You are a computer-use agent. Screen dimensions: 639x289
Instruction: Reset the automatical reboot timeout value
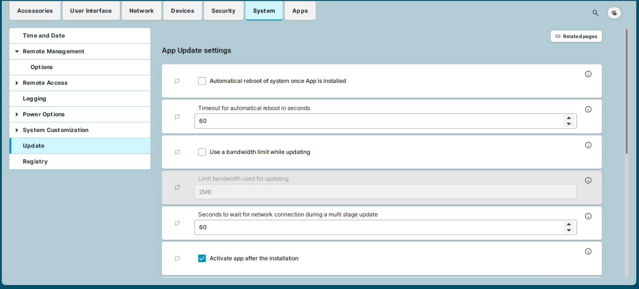tap(177, 117)
